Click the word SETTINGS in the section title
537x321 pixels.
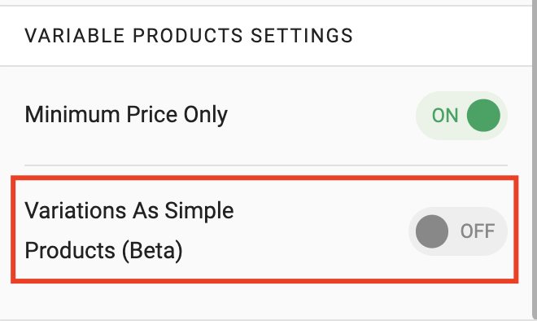[302, 36]
